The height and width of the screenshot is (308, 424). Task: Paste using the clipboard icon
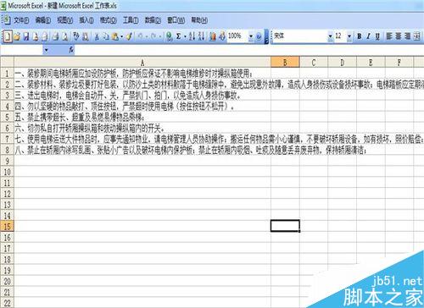115,36
